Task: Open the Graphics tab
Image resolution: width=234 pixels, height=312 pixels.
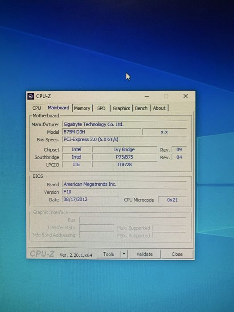Action: (x=121, y=108)
